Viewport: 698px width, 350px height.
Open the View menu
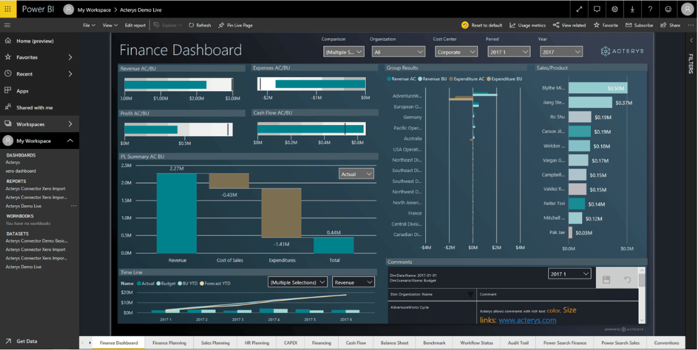coord(110,26)
